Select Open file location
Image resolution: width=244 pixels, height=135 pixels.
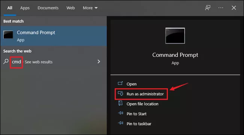pyautogui.click(x=142, y=104)
